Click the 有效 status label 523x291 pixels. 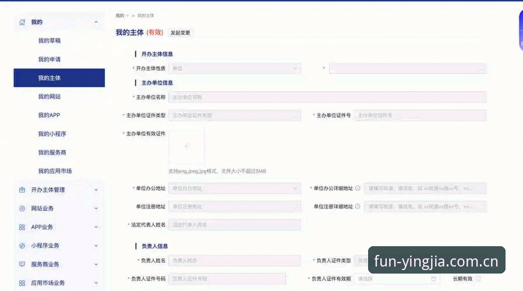(x=155, y=33)
